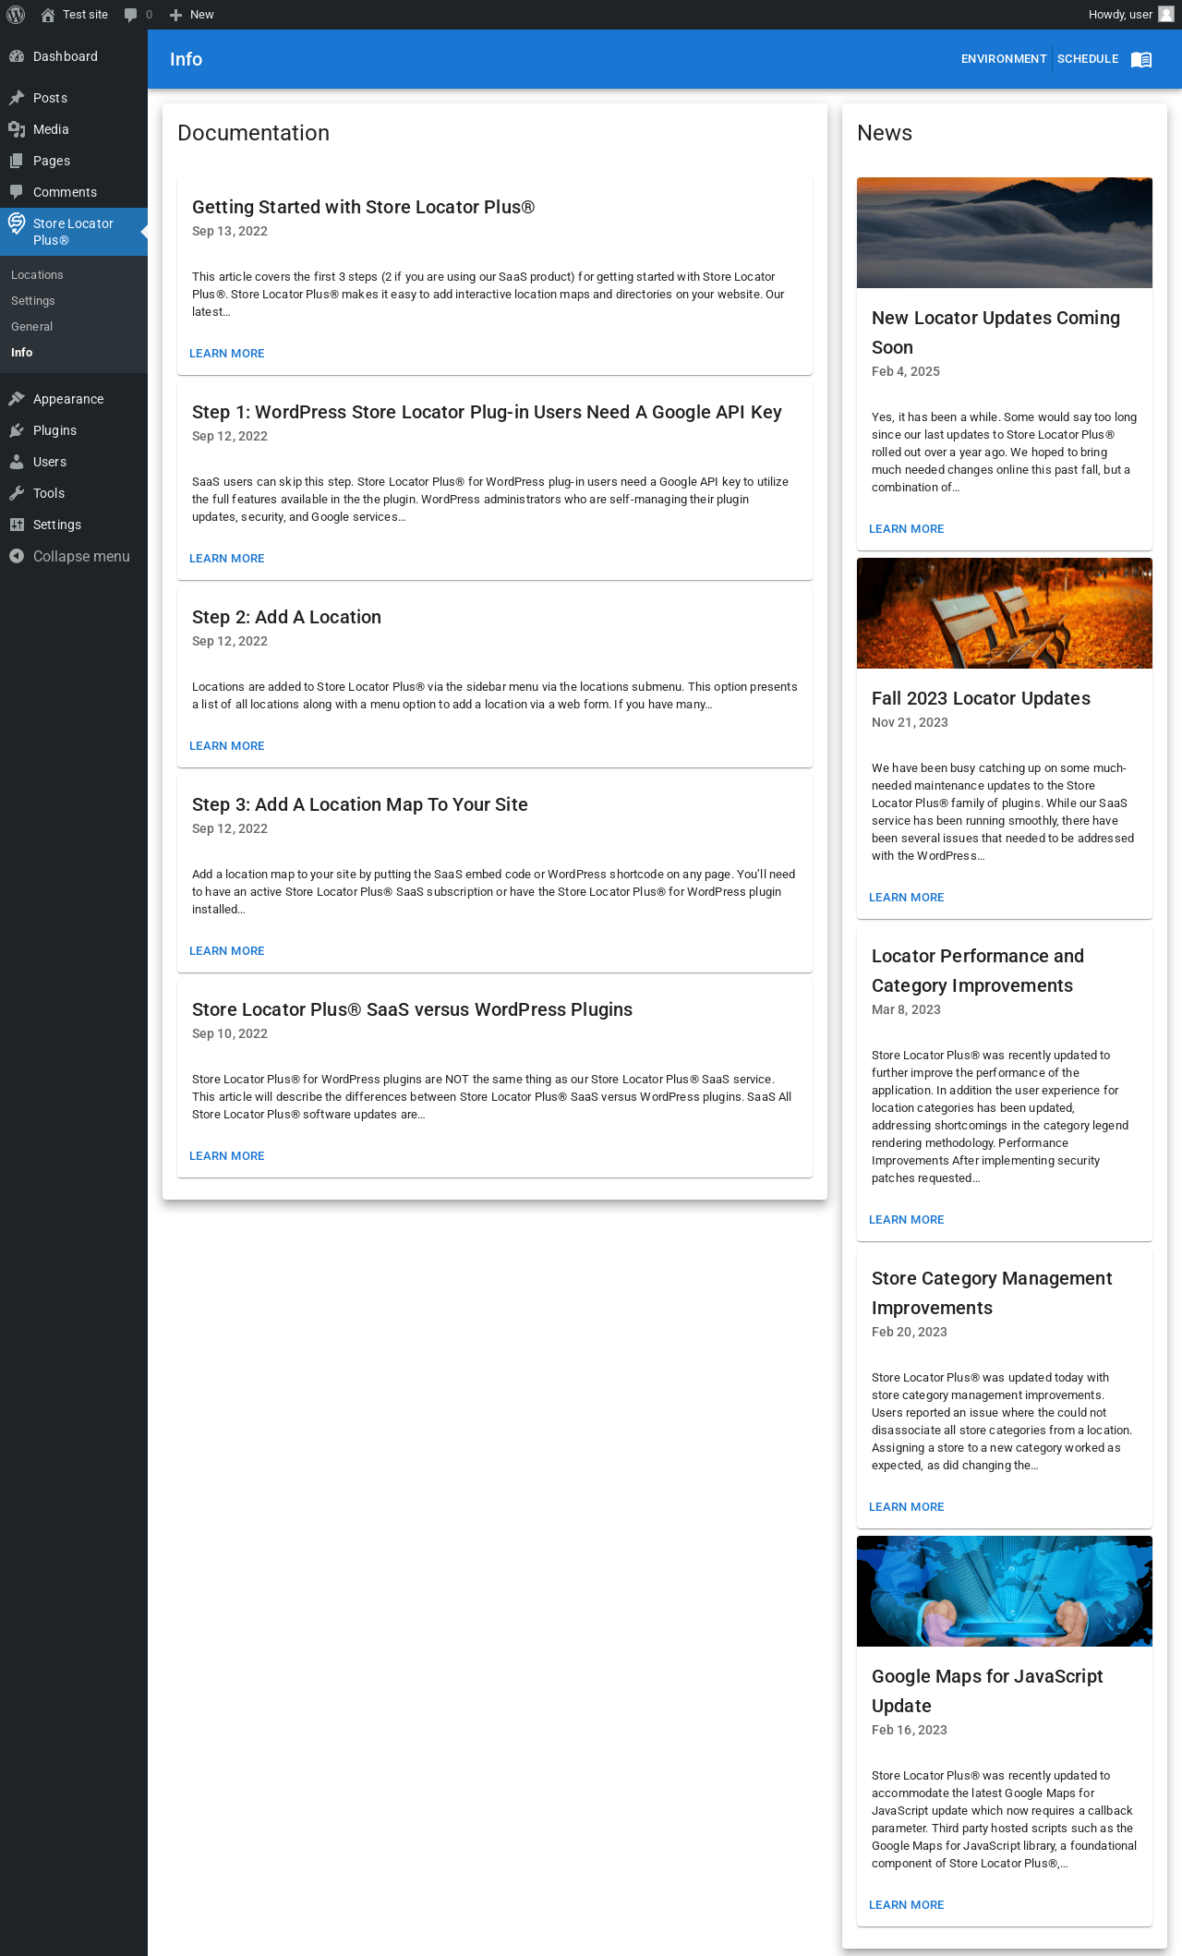Click Store Category Management Improvements headline
The image size is (1182, 1956).
(992, 1293)
